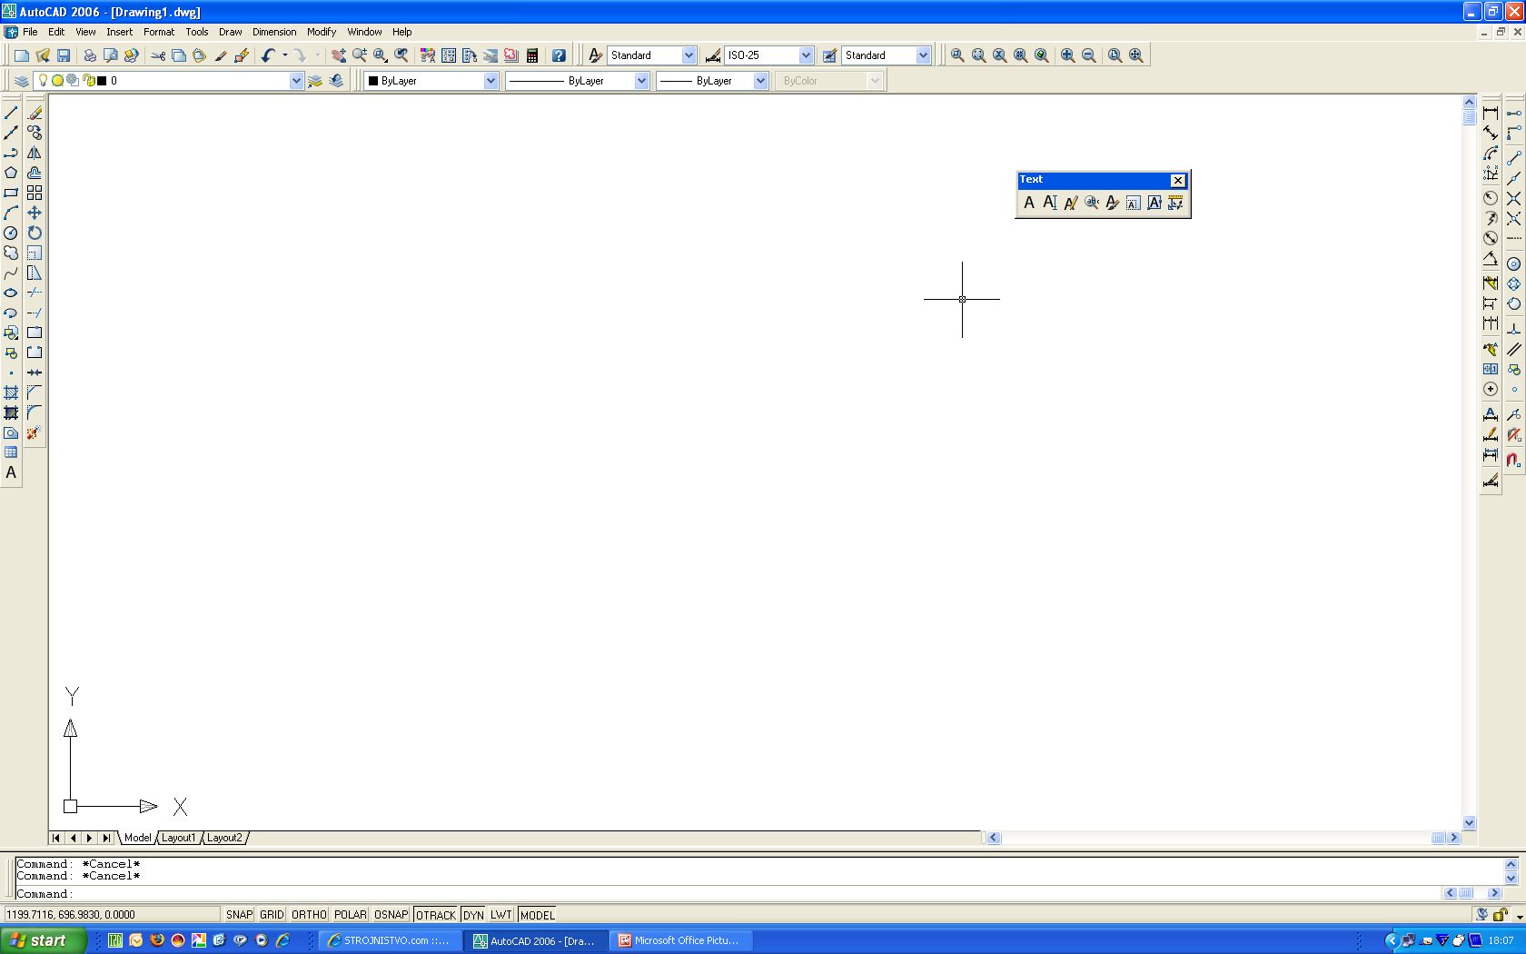1526x954 pixels.
Task: Pick the Revision Cloud tool
Action: (x=11, y=253)
